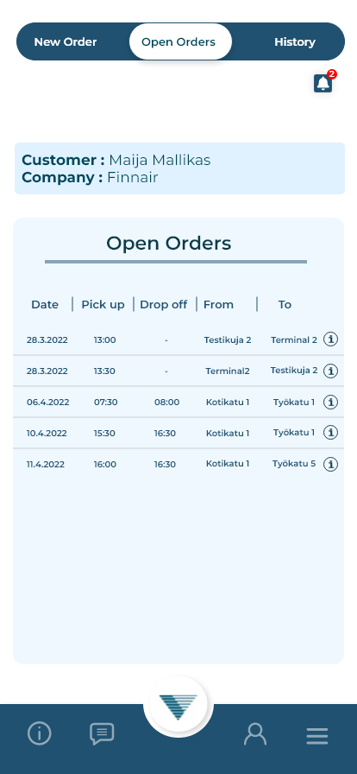357x774 pixels.
Task: Click the Pick up column header
Action: [x=103, y=305]
